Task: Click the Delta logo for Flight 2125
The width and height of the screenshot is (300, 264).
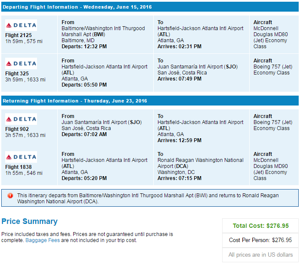Action: pyautogui.click(x=21, y=25)
